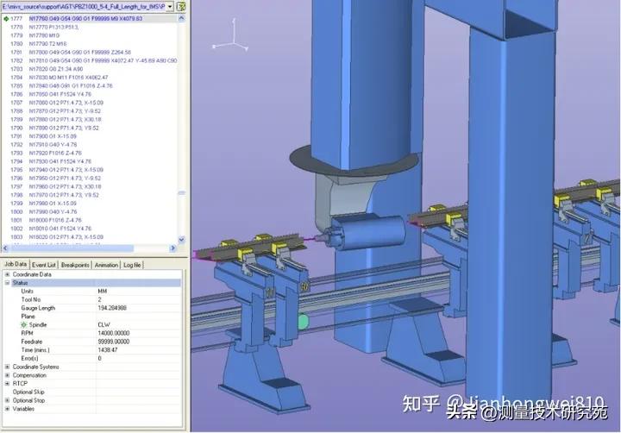Collapse the Status section
621x433 pixels.
point(6,283)
